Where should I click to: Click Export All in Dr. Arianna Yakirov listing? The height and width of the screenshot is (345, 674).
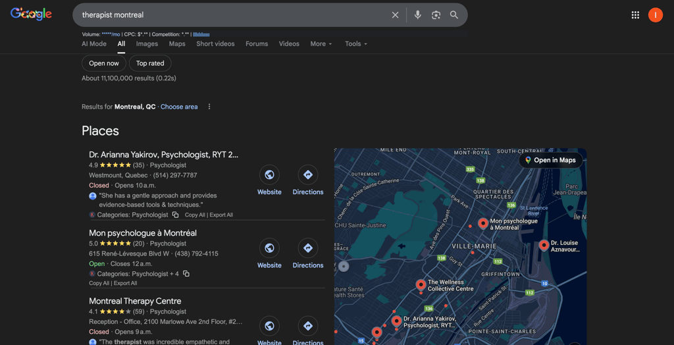point(221,215)
